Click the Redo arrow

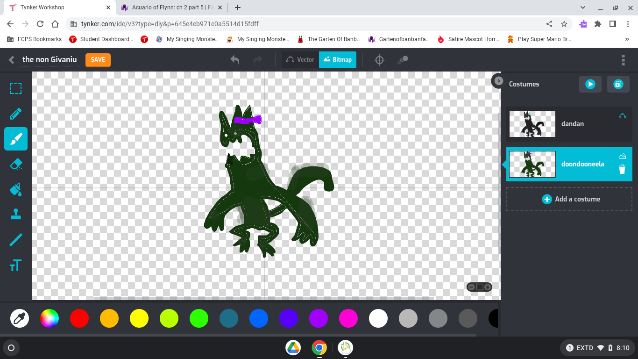[257, 60]
